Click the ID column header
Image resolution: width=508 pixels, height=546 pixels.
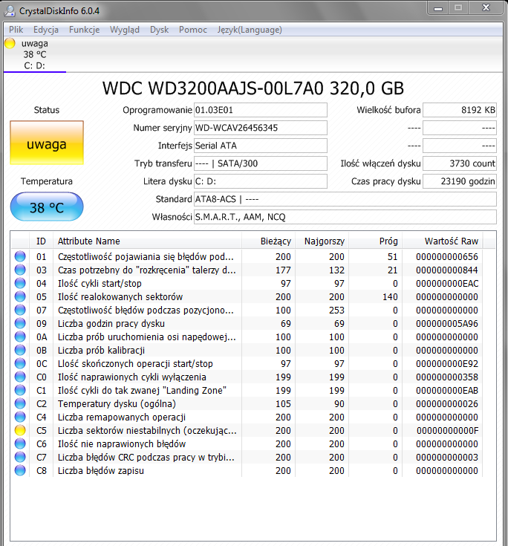point(41,241)
